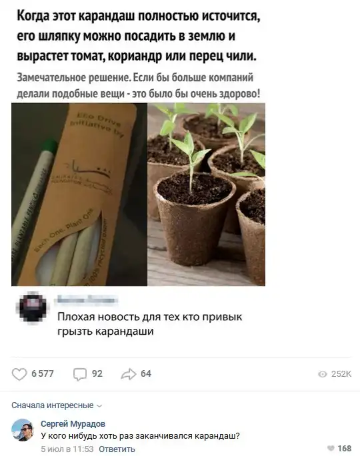The image size is (360, 456).
Task: Click Ответить to reply to comment
Action: 117,449
